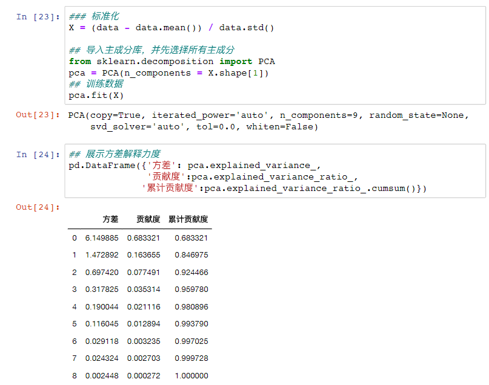Click the cell value 0.999728
The height and width of the screenshot is (385, 489).
191,358
